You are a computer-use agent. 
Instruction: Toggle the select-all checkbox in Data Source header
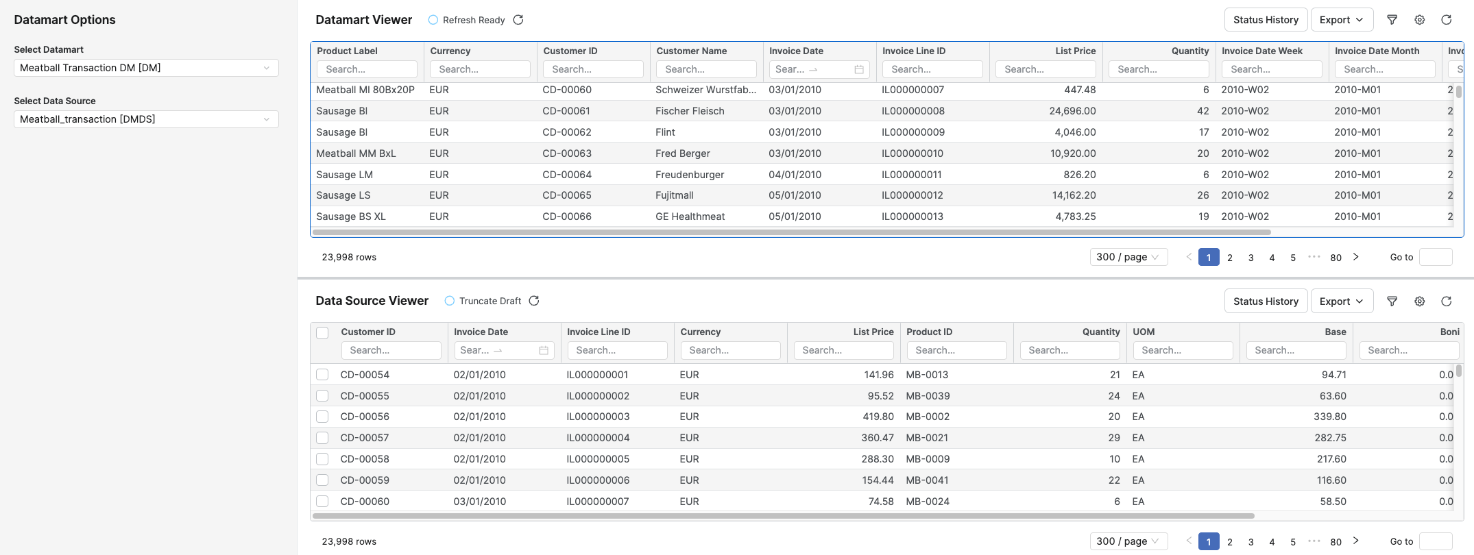pos(322,333)
